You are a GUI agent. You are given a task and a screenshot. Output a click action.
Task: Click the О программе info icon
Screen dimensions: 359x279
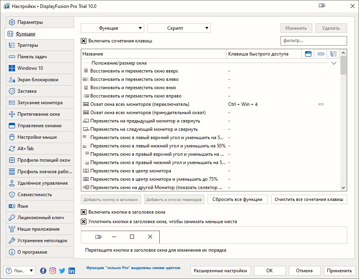[x=11, y=252]
